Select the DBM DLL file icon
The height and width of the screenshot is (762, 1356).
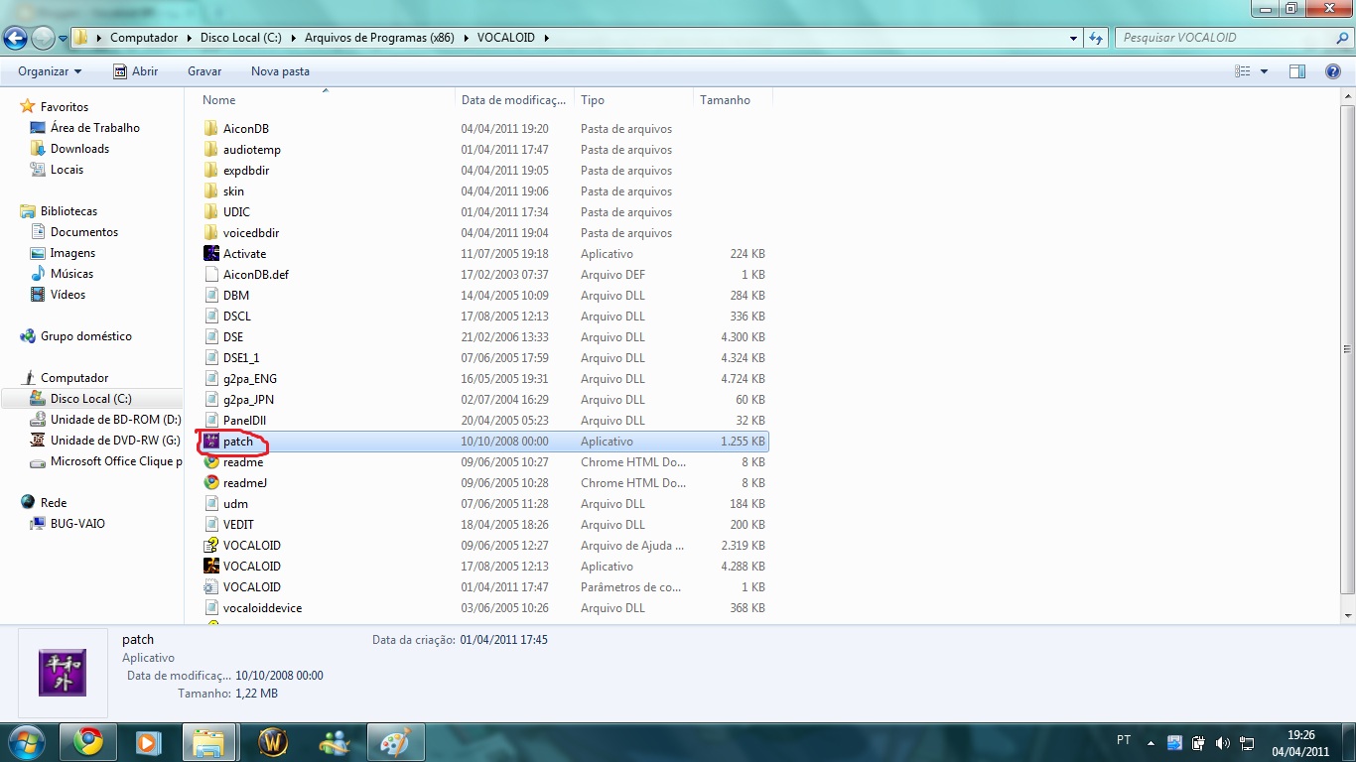click(x=210, y=296)
